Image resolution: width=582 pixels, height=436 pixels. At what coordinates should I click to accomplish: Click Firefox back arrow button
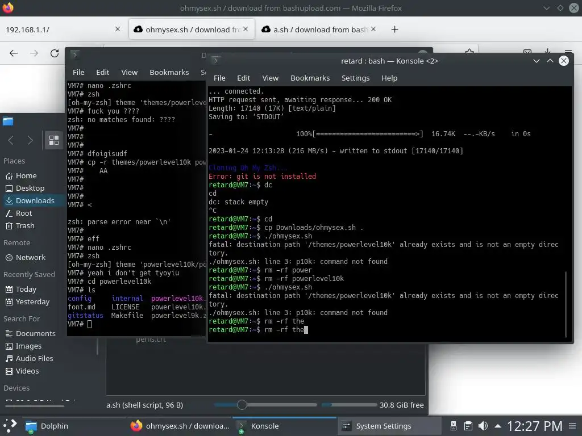pyautogui.click(x=14, y=53)
